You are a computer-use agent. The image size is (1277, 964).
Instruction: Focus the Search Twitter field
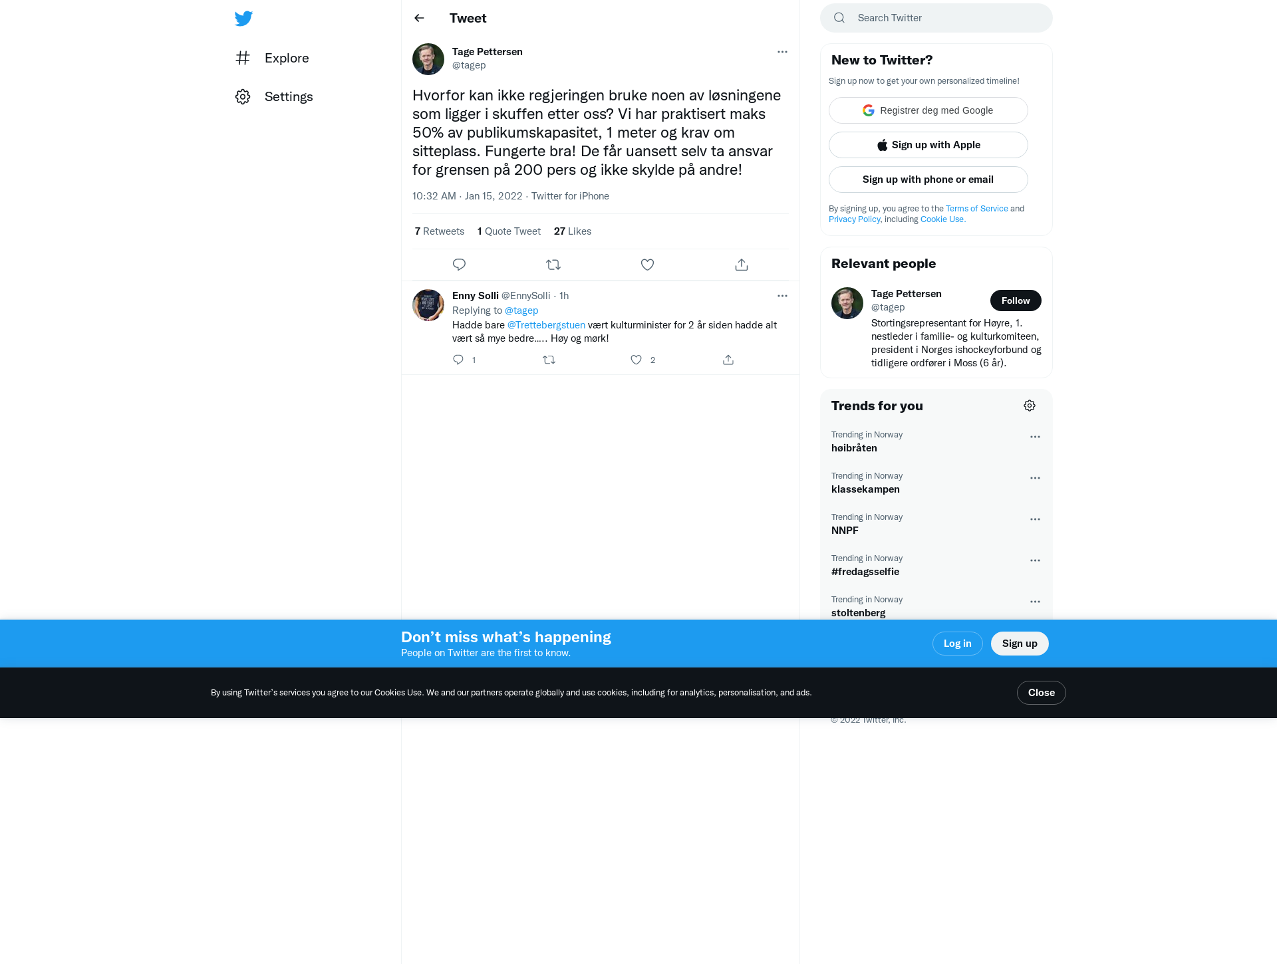(x=936, y=18)
